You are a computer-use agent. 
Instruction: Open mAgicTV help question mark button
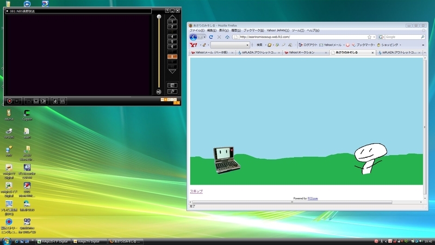coord(167,10)
